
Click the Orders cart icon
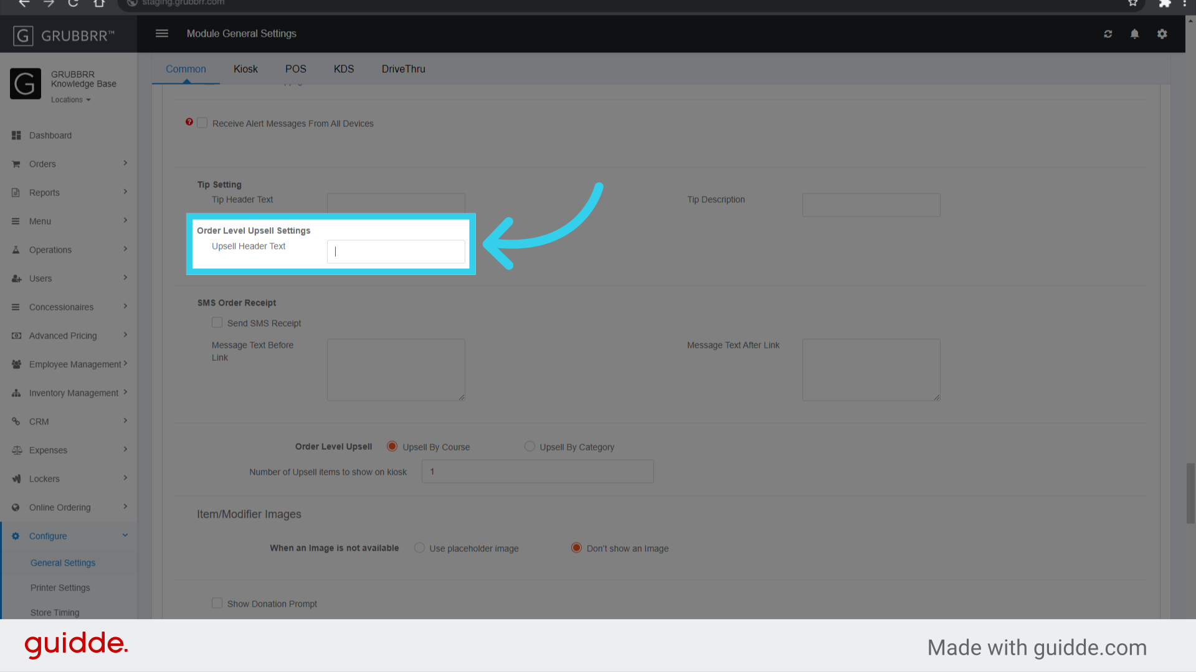pos(16,164)
